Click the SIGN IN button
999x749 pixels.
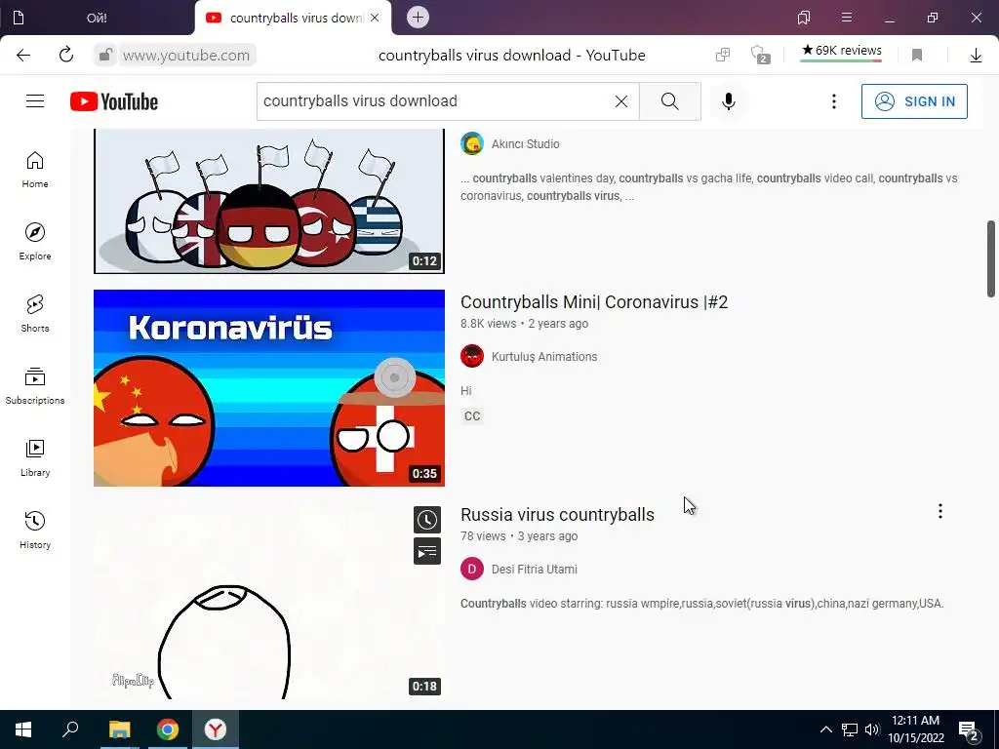click(914, 101)
